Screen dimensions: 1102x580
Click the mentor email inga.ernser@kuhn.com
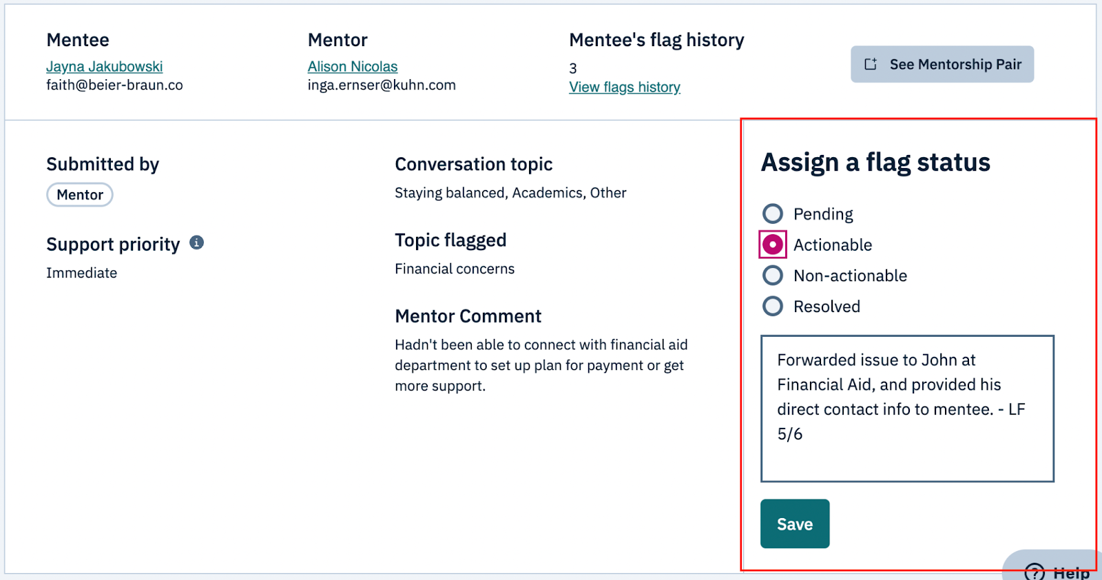(382, 85)
